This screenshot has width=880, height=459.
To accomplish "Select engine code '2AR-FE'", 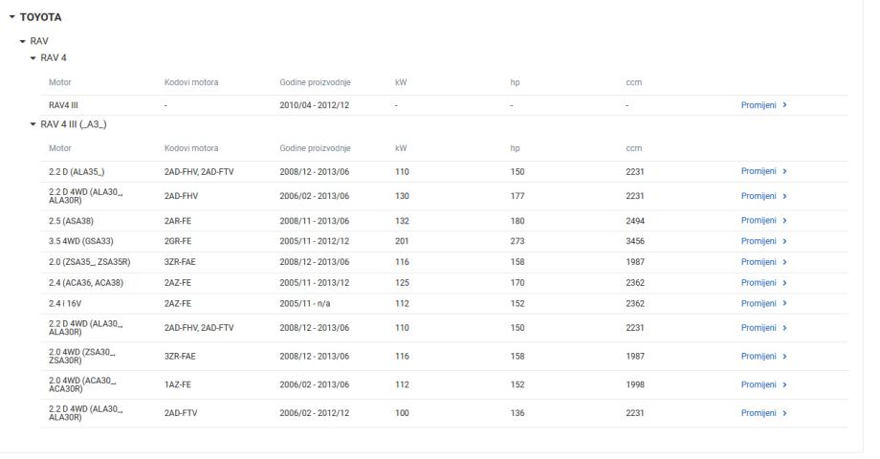I will (177, 221).
